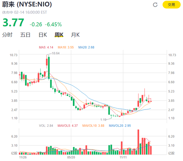Click the left 亿股 unit label

14,153
